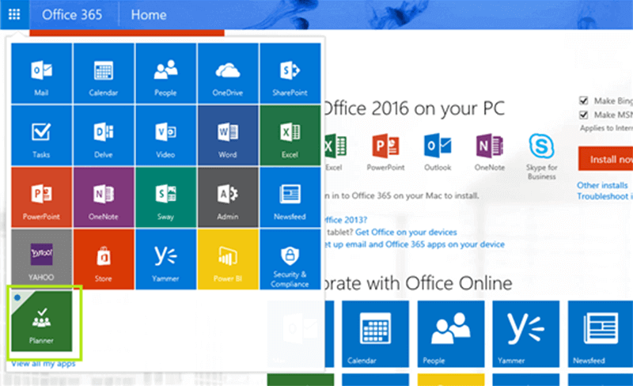Open Yammer tile under Office Online section

526,334
